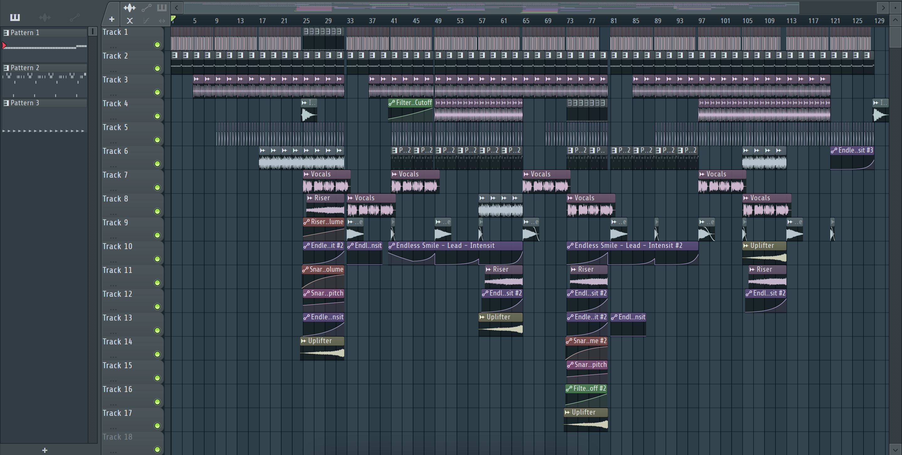The image size is (902, 455).
Task: Add a new pattern with the bottom plus
Action: click(x=45, y=450)
